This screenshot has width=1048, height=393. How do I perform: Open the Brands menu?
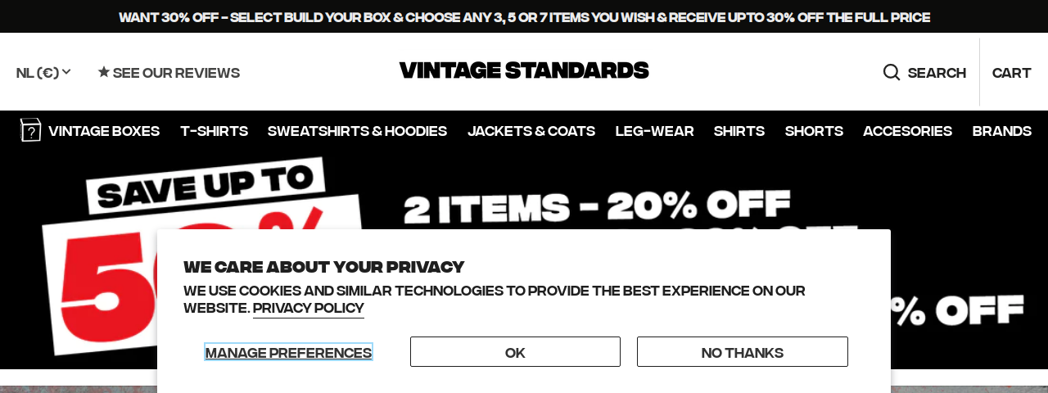tap(1002, 131)
